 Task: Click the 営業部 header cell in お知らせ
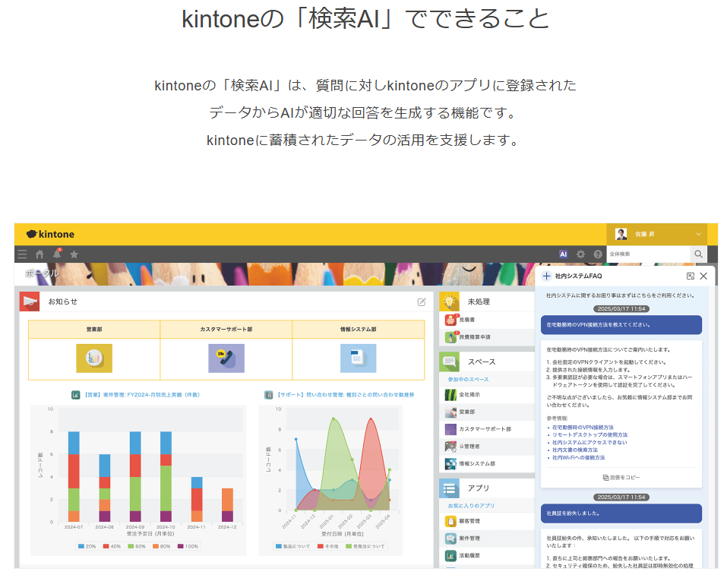tap(94, 329)
